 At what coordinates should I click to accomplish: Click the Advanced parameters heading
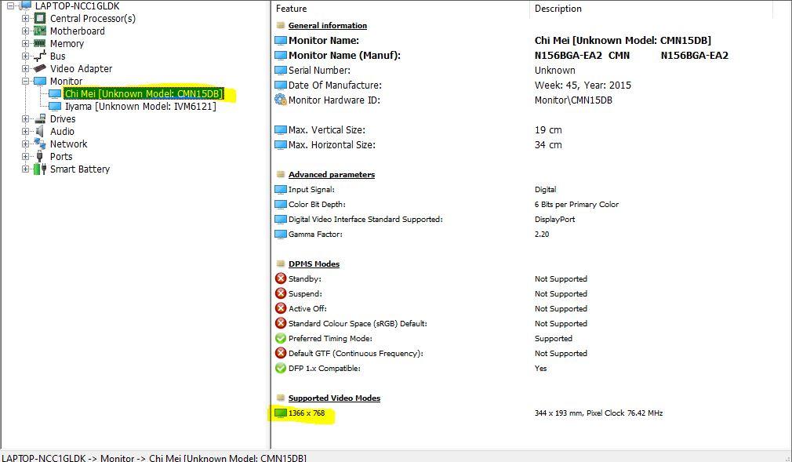coord(332,174)
